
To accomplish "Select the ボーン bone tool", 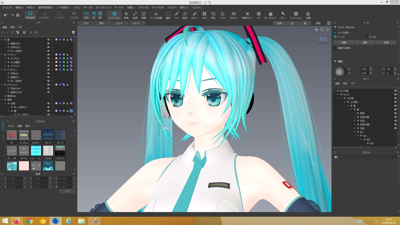I will 283,15.
